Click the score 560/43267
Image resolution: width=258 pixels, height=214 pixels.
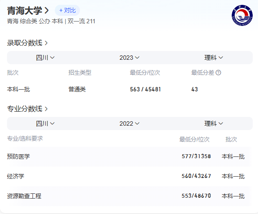pyautogui.click(x=196, y=176)
